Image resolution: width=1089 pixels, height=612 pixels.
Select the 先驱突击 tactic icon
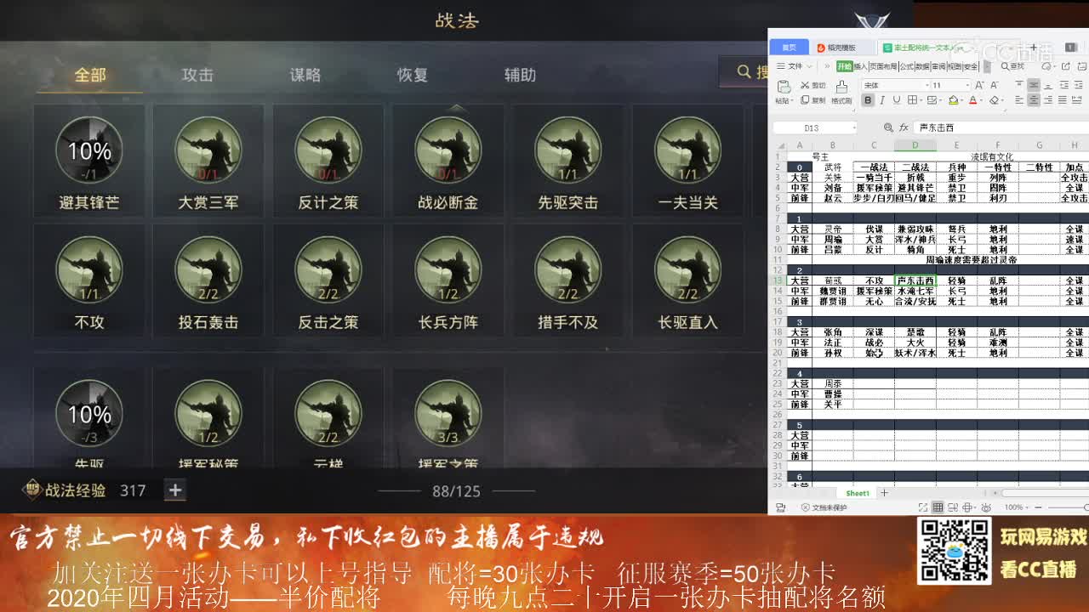pos(568,150)
